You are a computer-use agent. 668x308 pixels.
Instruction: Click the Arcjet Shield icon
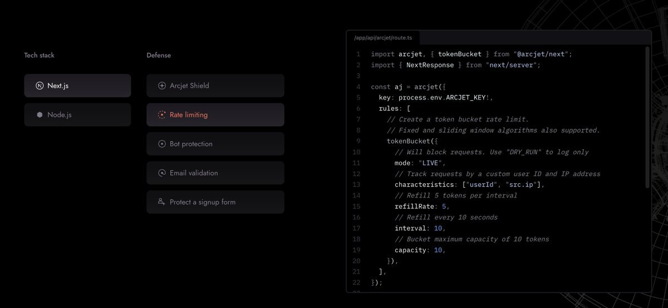[162, 86]
